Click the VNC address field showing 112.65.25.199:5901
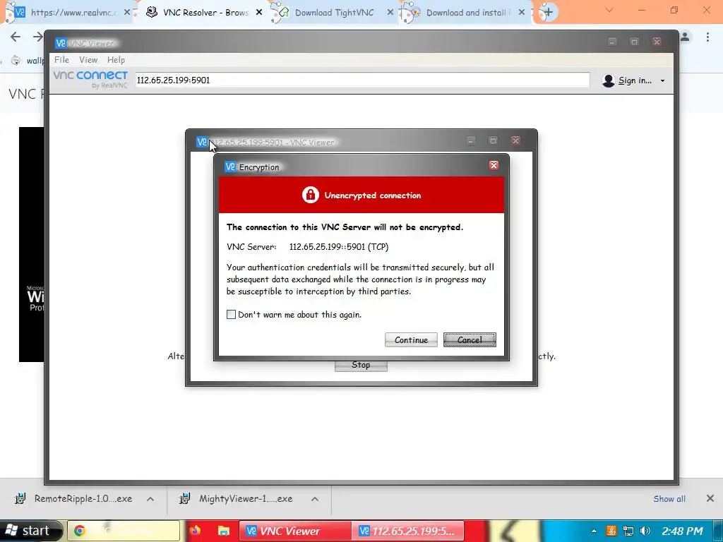Image resolution: width=723 pixels, height=542 pixels. point(362,80)
